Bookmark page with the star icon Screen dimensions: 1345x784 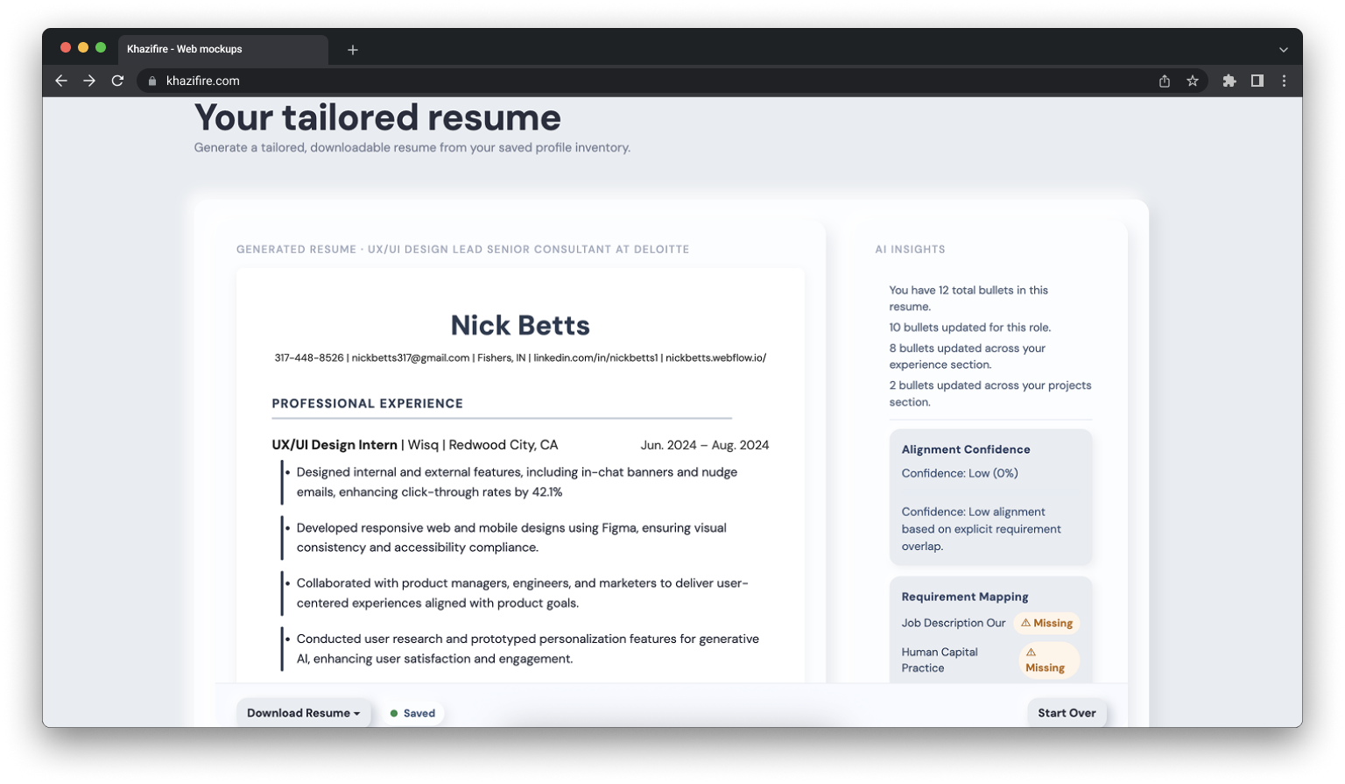pyautogui.click(x=1193, y=81)
